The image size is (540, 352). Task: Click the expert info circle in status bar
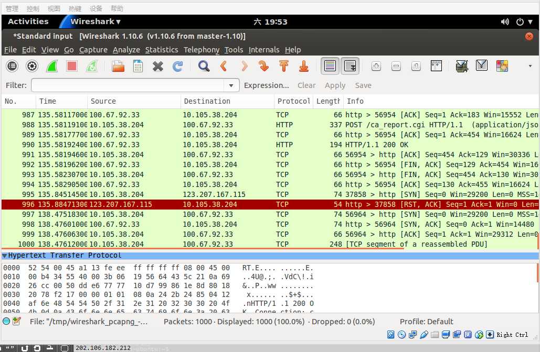click(6, 322)
